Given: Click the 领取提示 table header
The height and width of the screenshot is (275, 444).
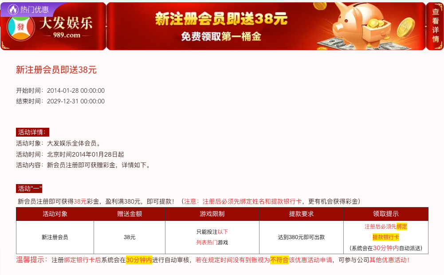Looking at the screenshot, I should (x=385, y=214).
